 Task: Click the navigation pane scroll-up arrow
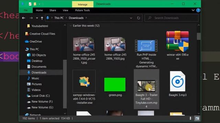(65, 26)
